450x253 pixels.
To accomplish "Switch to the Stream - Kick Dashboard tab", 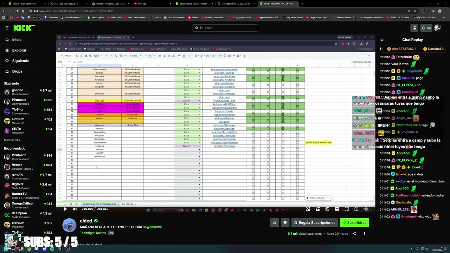I will pyautogui.click(x=27, y=4).
